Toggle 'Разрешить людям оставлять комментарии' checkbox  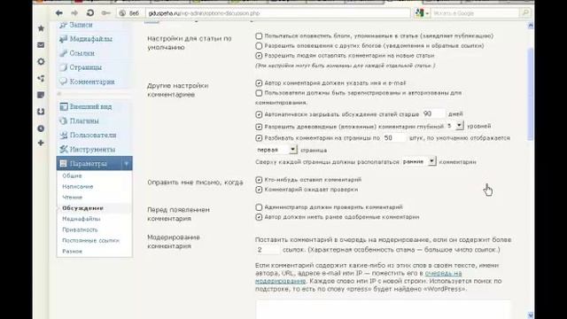259,56
